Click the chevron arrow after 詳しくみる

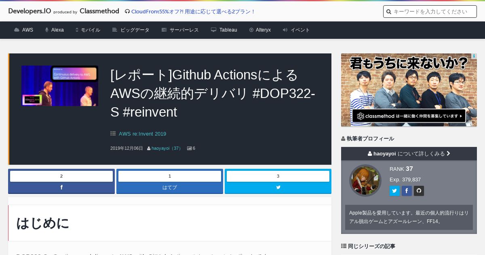[448, 154]
